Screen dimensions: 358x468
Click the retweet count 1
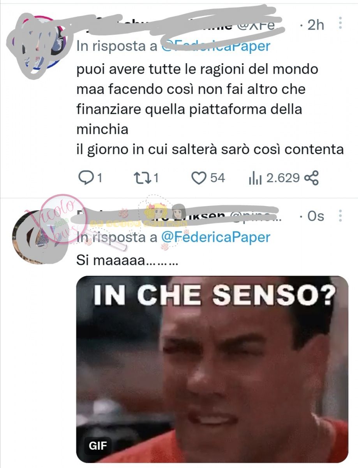[x=155, y=178]
